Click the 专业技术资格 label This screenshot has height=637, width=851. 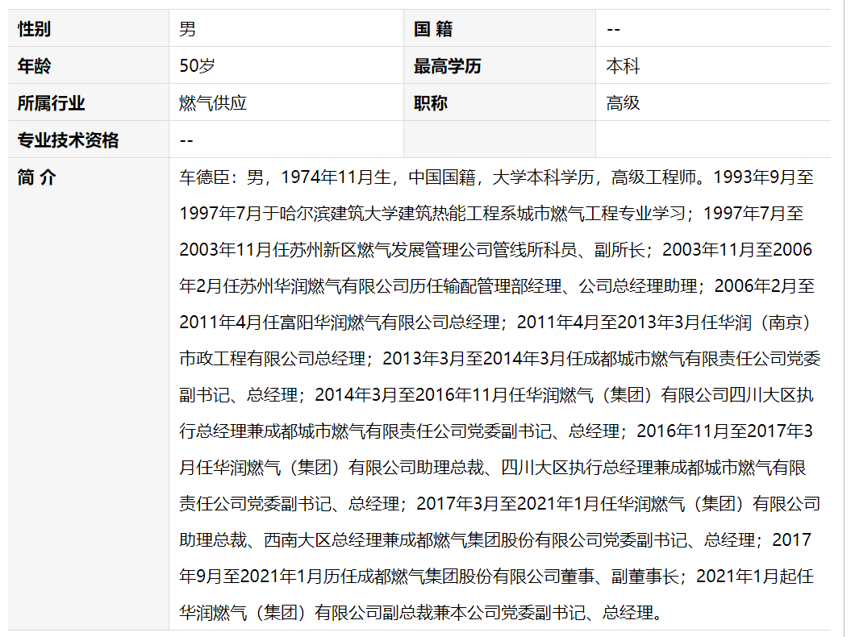tap(68, 140)
